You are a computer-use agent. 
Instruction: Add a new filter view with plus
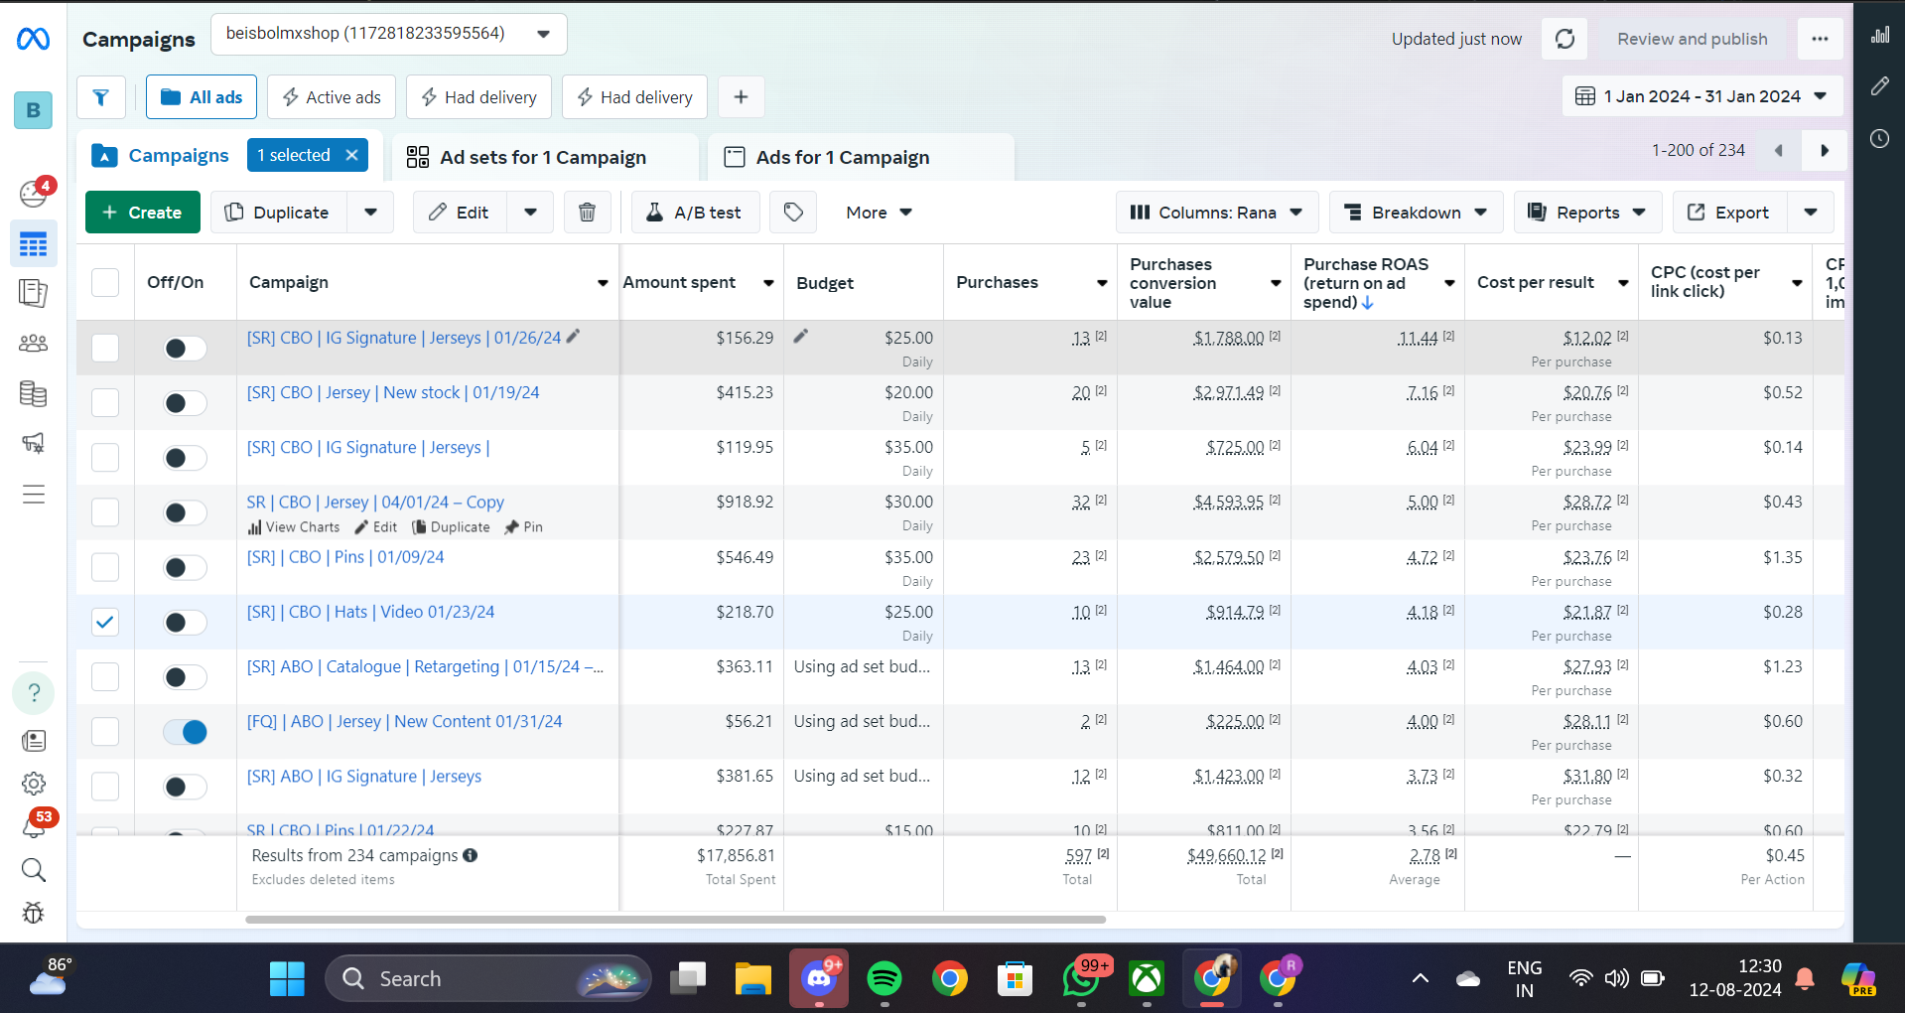pos(741,97)
